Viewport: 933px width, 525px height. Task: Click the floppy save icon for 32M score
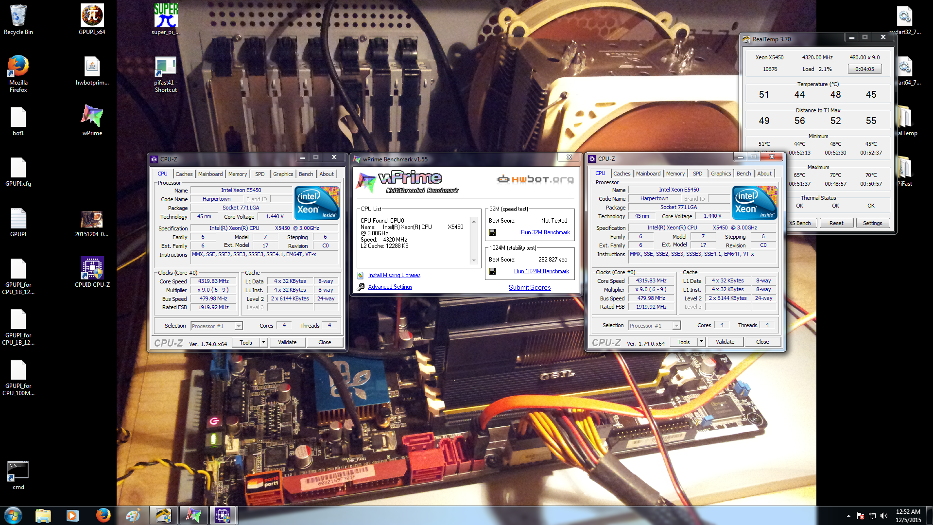[492, 232]
